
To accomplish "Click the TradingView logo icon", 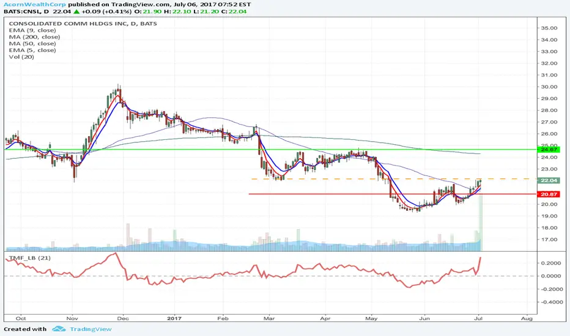I will tap(59, 329).
